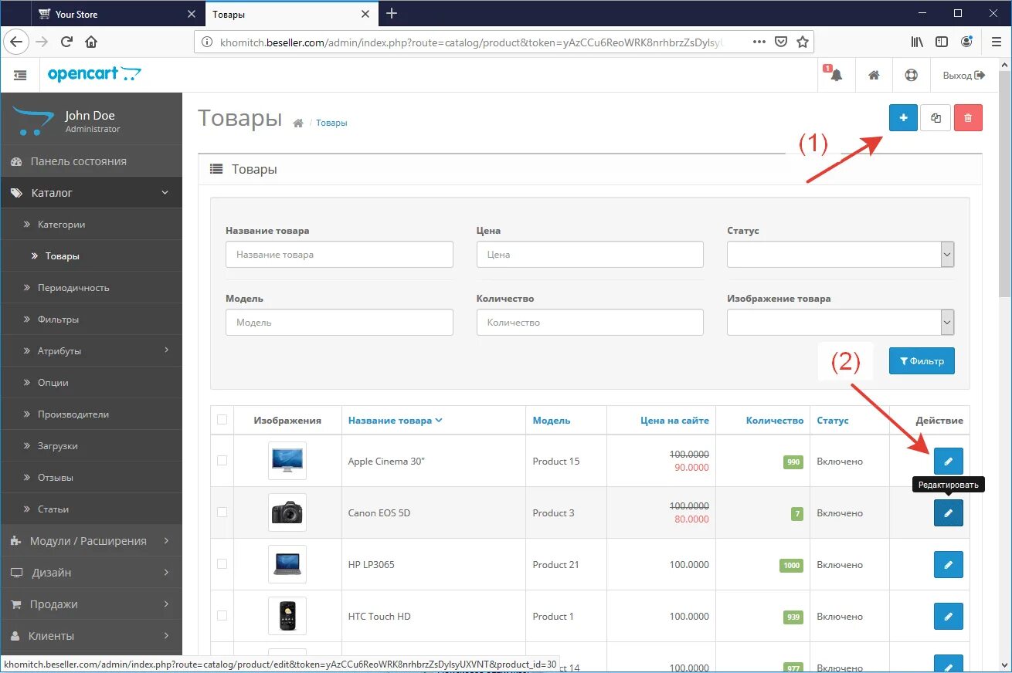The image size is (1012, 673).
Task: Toggle the browser sidebar view icon
Action: click(x=941, y=42)
